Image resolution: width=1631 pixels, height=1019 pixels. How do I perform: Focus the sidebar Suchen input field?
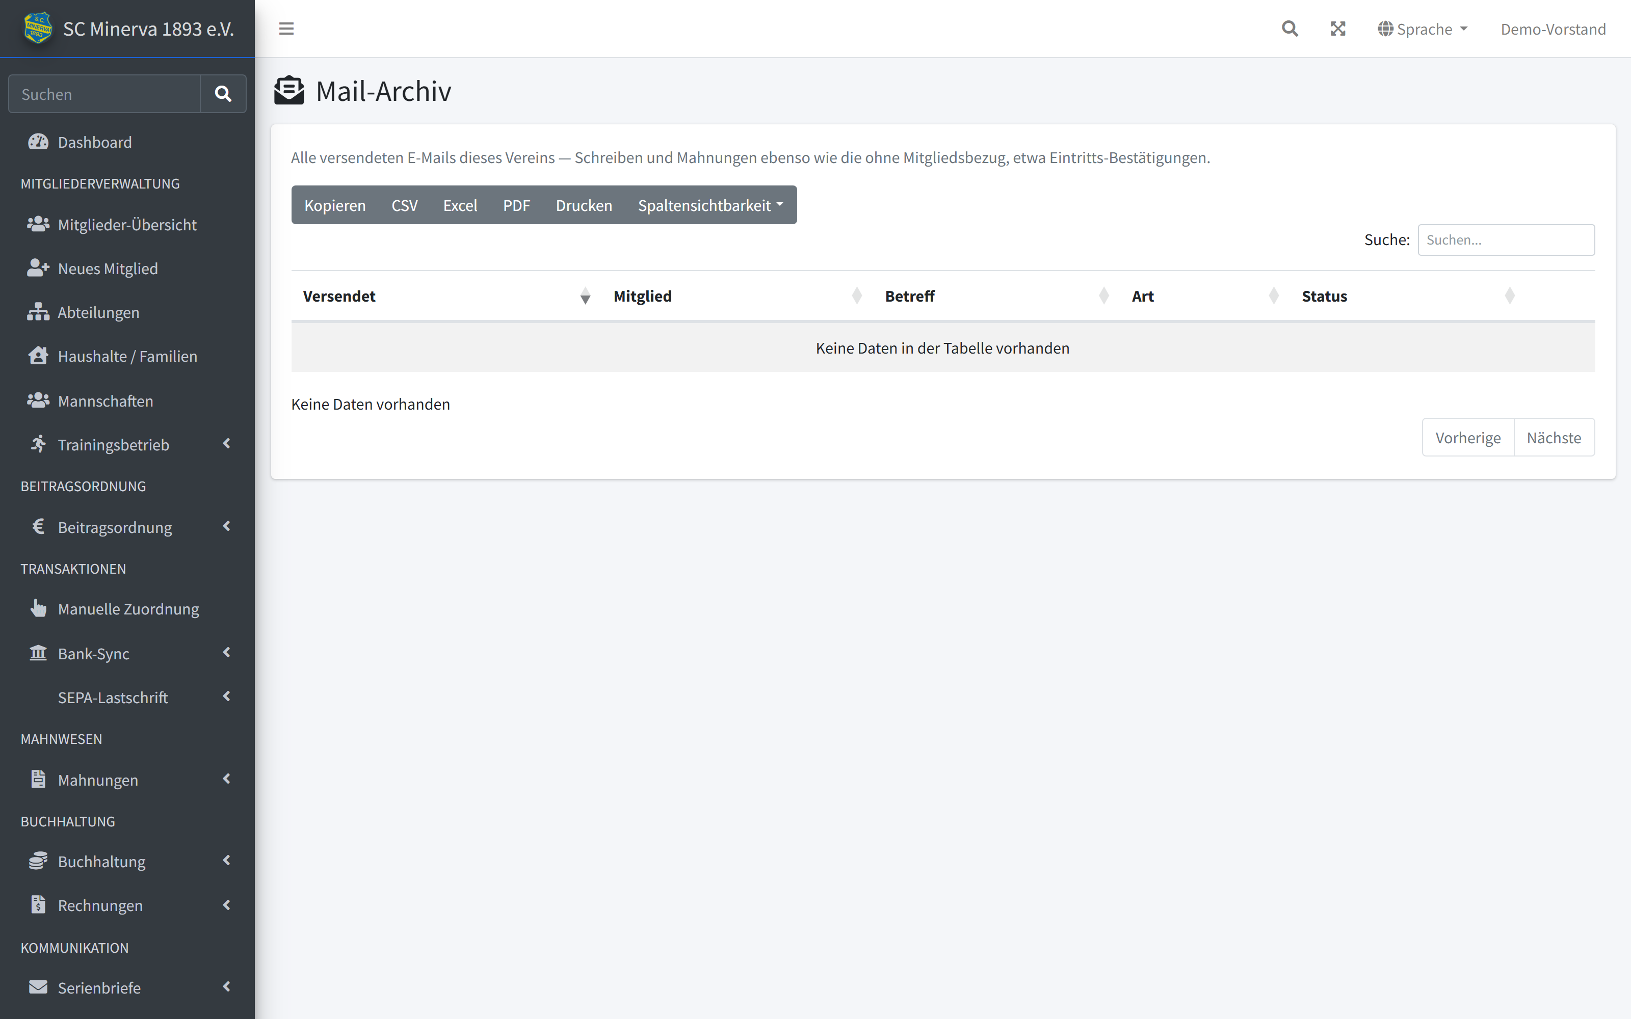point(104,94)
